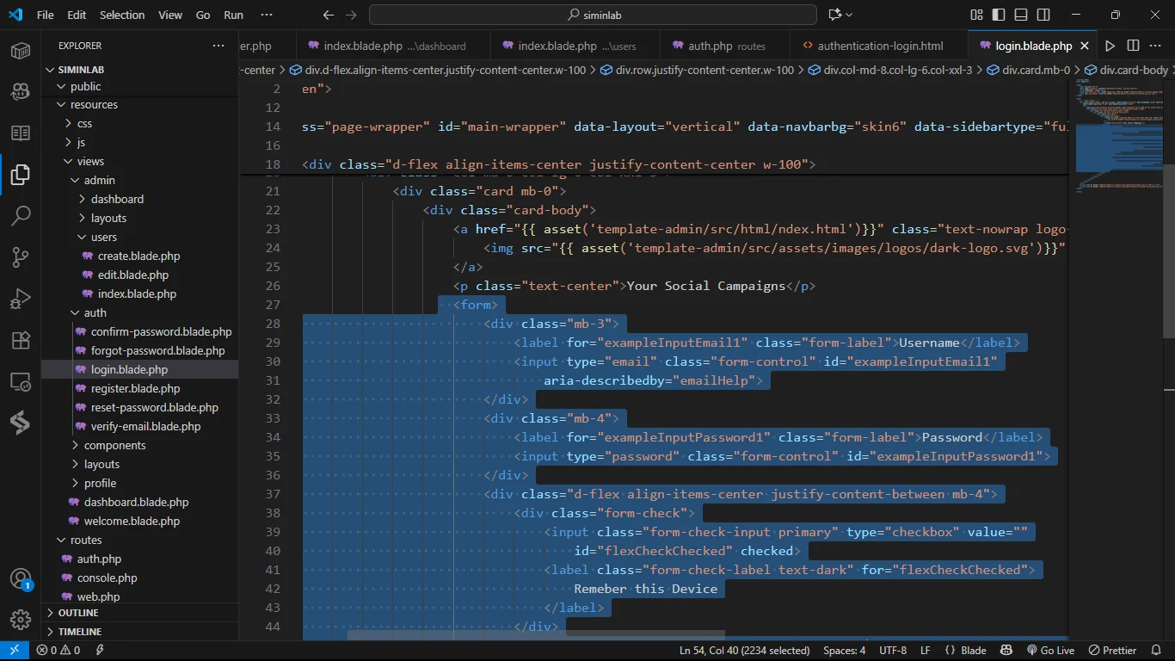The width and height of the screenshot is (1175, 661).
Task: Open the Search view in activity bar
Action: pos(21,216)
